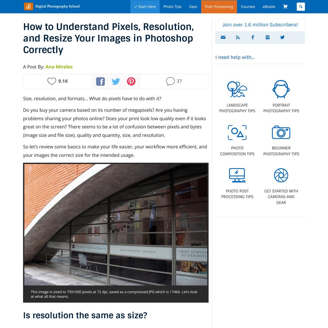Open the comments bubble icon

tap(170, 81)
